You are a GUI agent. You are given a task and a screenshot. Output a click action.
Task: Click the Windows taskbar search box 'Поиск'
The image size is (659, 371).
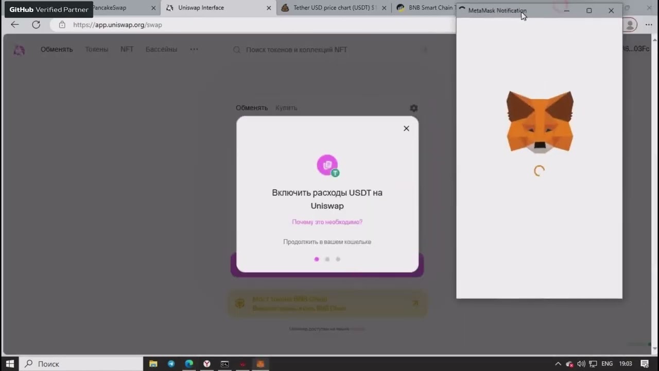click(x=82, y=364)
